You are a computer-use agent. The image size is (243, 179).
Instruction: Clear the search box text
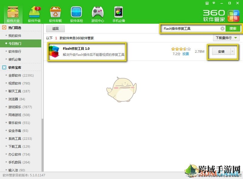[222, 28]
